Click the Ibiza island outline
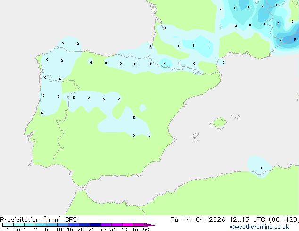The height and width of the screenshot is (231, 299). [x=195, y=136]
